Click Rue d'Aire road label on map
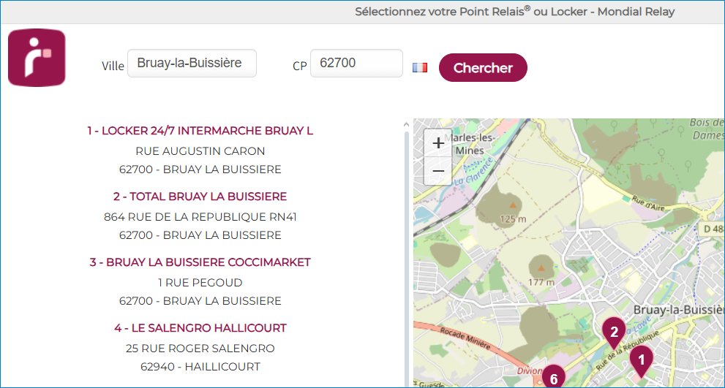The width and height of the screenshot is (725, 388). coord(648,204)
